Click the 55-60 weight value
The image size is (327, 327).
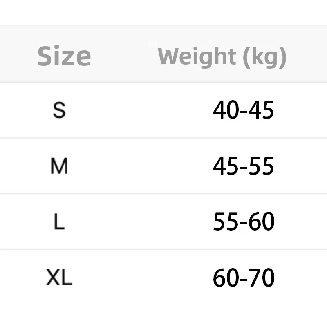pyautogui.click(x=243, y=222)
